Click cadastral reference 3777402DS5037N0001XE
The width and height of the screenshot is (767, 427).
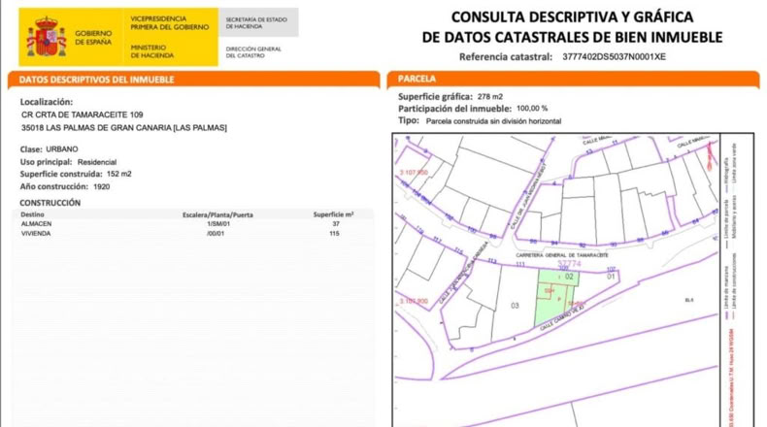pyautogui.click(x=614, y=56)
